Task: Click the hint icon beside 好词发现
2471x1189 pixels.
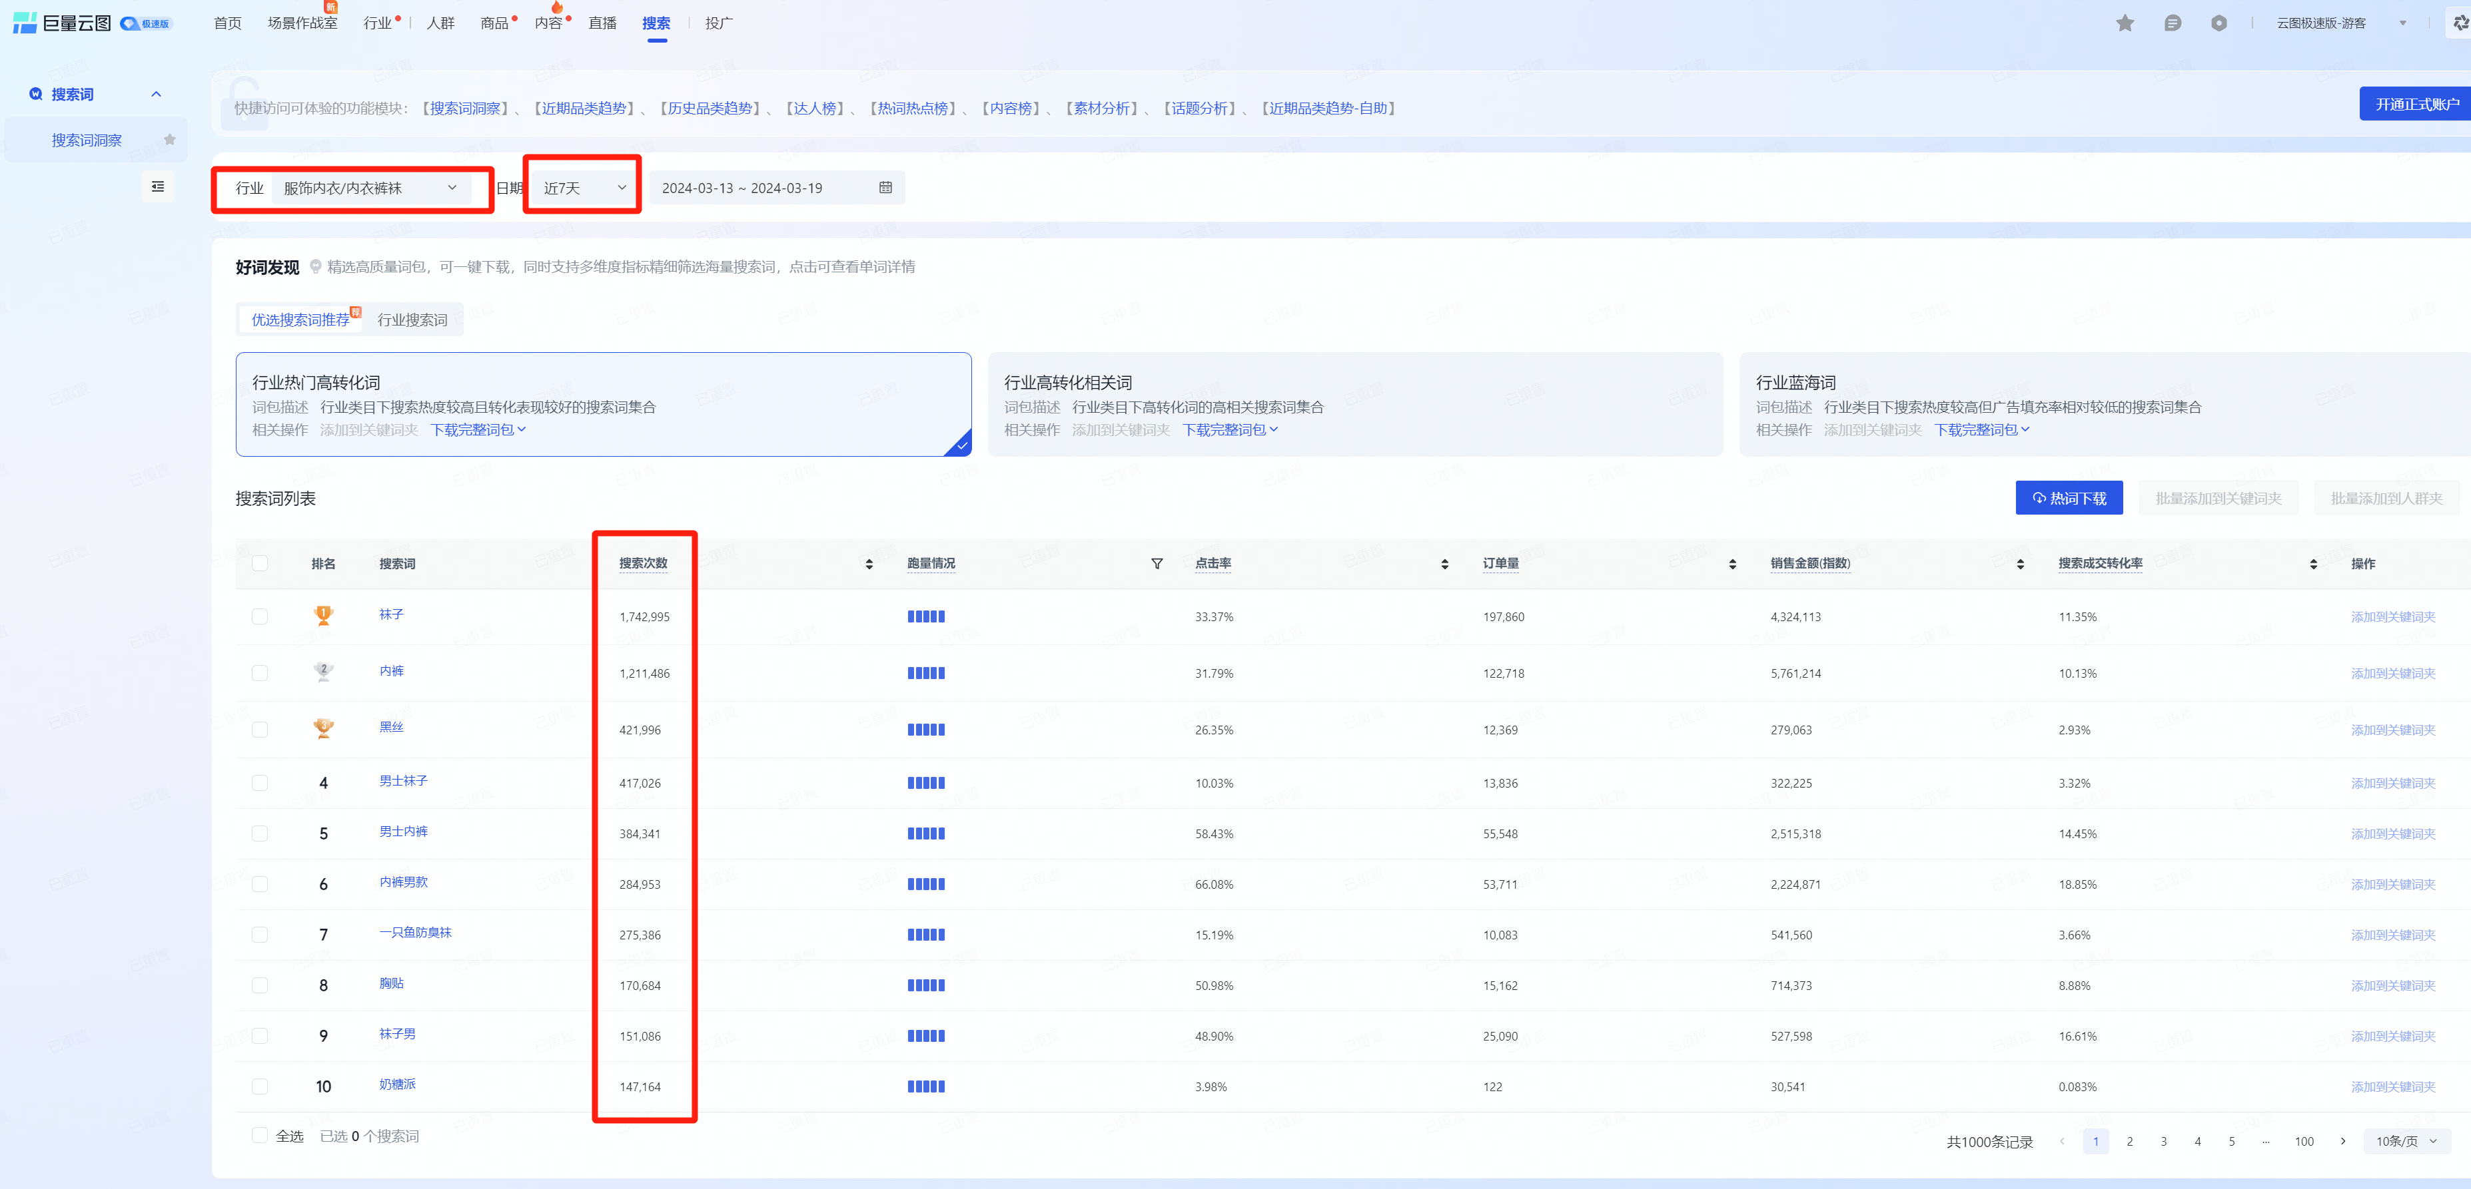Action: (x=314, y=266)
